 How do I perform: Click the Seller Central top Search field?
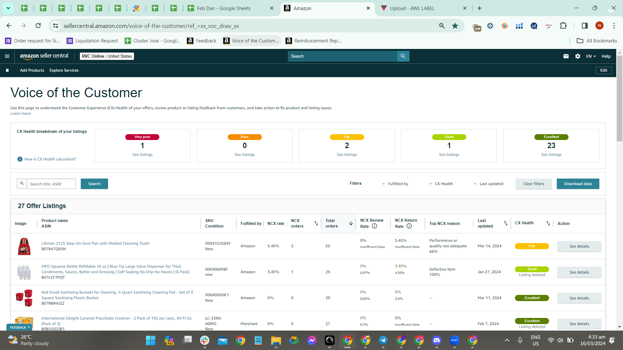coord(342,56)
